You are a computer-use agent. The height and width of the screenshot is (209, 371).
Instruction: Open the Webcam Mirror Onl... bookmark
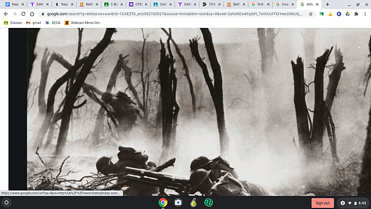pos(83,23)
